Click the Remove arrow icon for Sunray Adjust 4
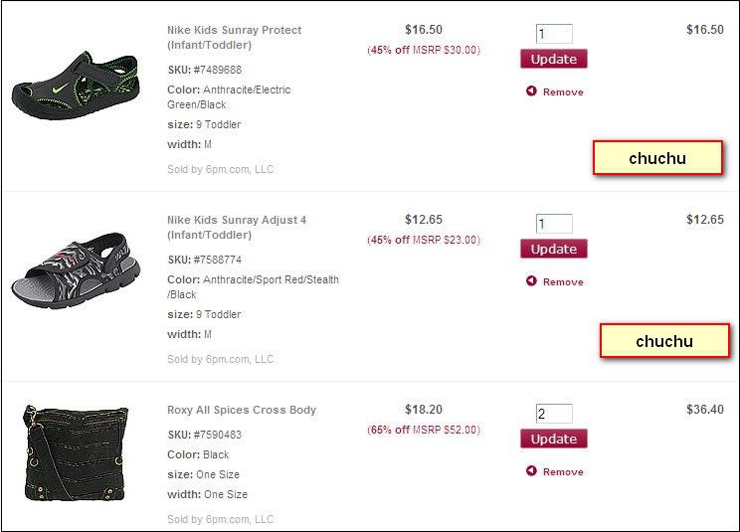 pyautogui.click(x=531, y=281)
